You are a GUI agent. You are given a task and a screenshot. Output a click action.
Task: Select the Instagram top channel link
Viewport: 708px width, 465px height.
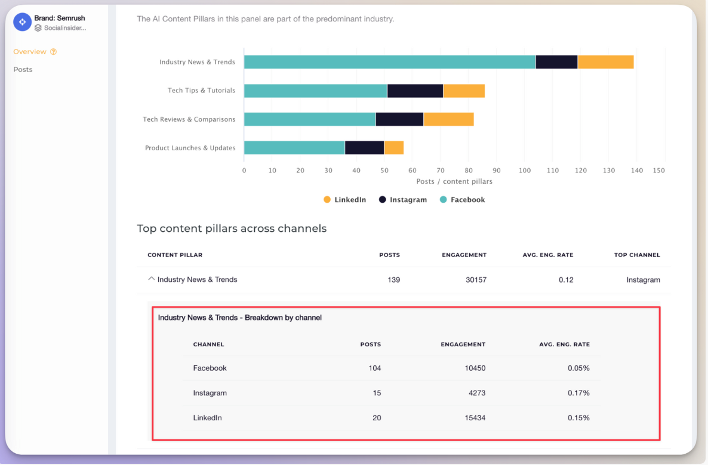644,279
